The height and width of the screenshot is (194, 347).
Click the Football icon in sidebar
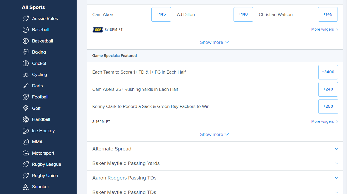(26, 97)
